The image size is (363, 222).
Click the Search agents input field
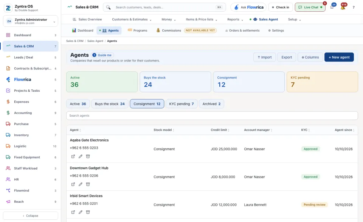212,116
